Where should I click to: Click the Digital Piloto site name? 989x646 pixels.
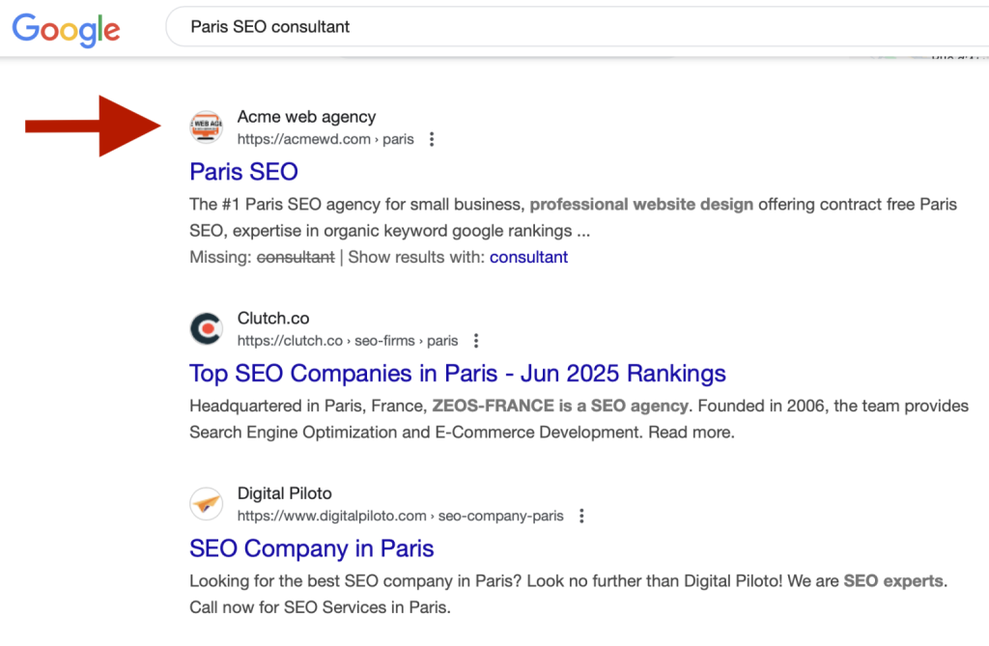[x=285, y=493]
